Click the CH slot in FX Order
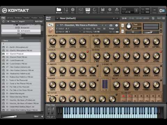167x125 pixels. coord(124,98)
